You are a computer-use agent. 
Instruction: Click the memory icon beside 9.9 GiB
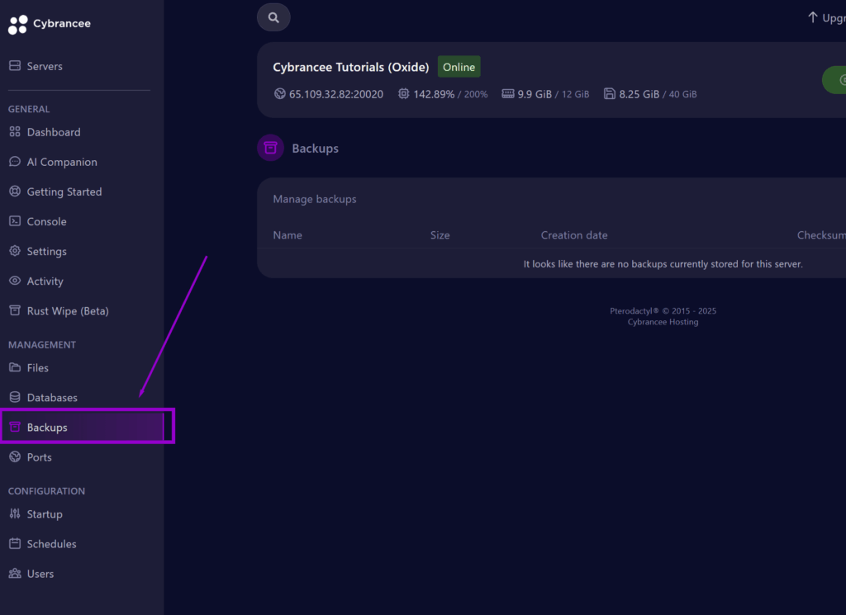508,94
